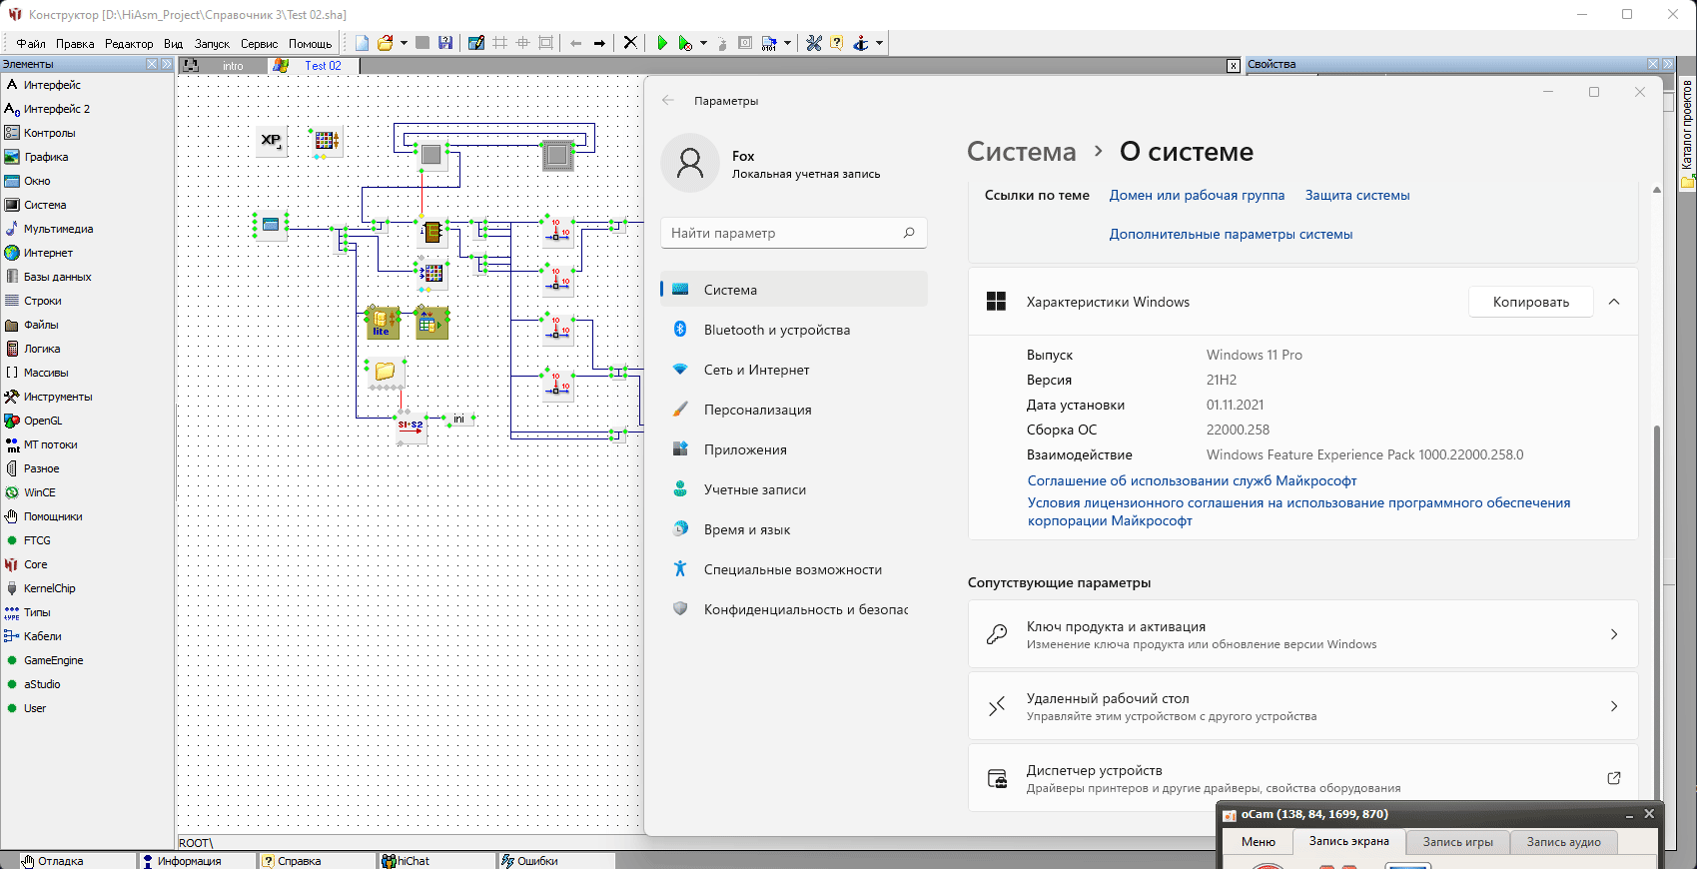Screen dimensions: 1697x869
Task: Open Дополнительные параметры системы link
Action: point(1231,234)
